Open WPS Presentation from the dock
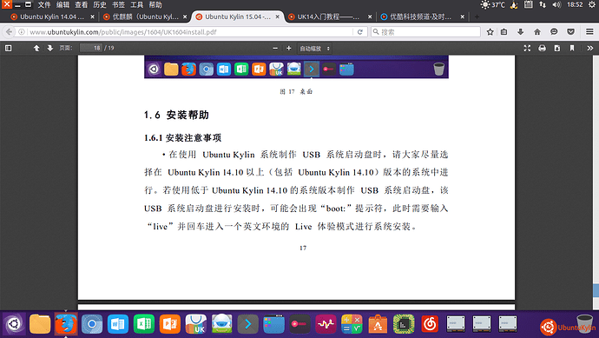Screen dimensions: 599x338 tap(170, 324)
